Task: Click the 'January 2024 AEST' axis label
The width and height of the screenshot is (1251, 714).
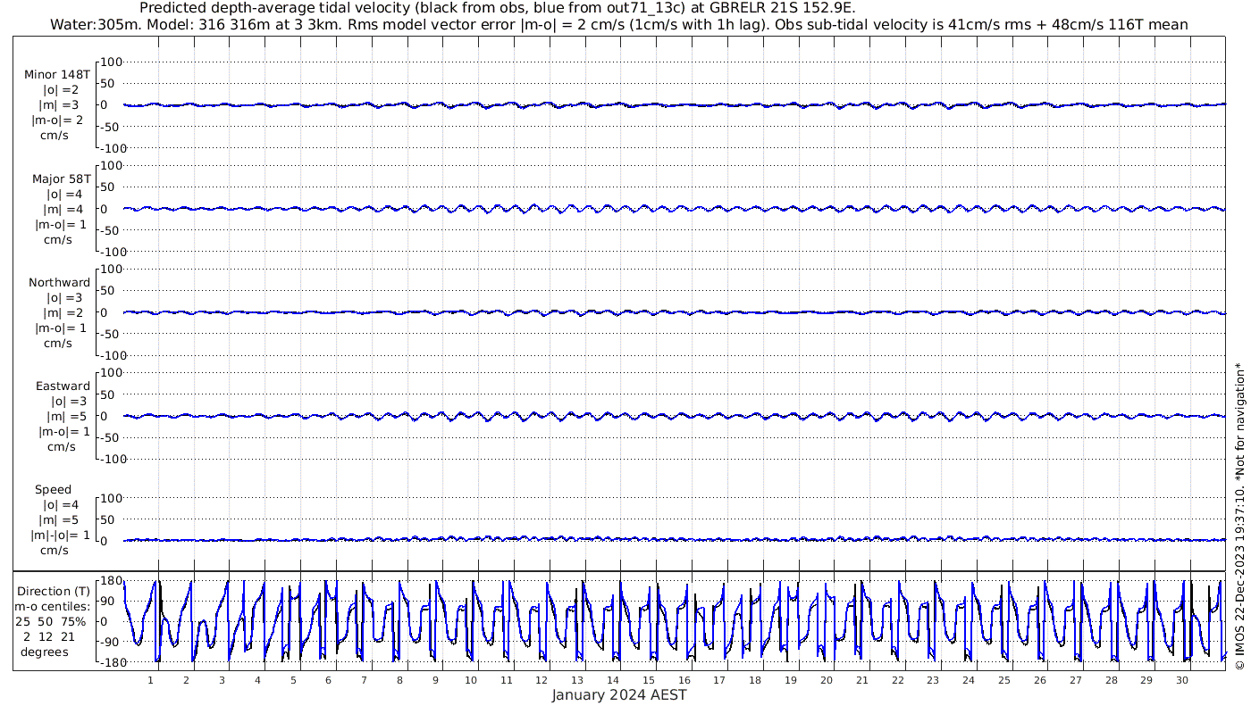Action: (x=619, y=695)
